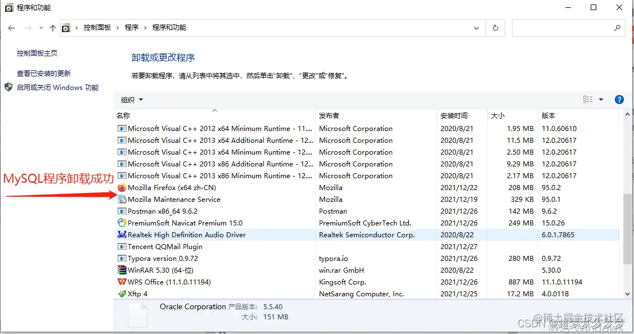Select Visual C++ 2013 x86 Additional Runtime icon
The height and width of the screenshot is (334, 634).
pos(122,164)
